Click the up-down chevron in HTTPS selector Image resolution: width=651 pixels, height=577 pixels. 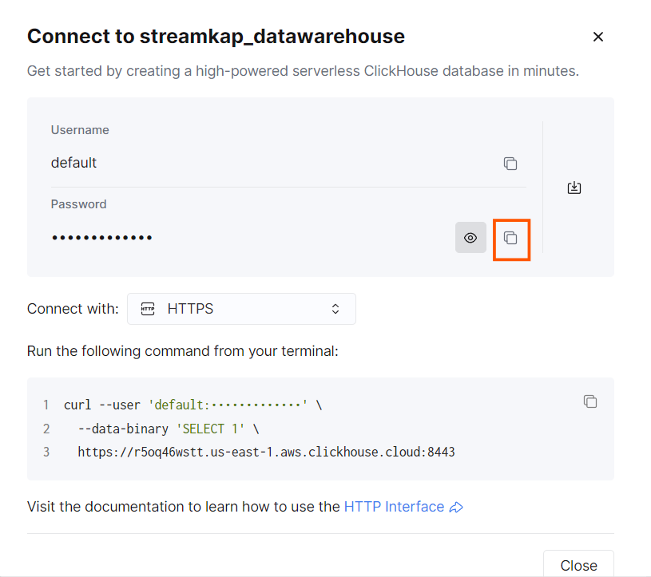coord(335,309)
